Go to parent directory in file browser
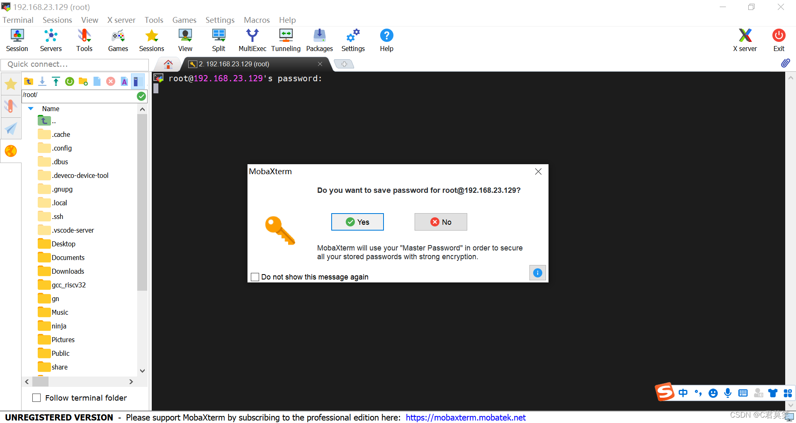 [x=28, y=81]
